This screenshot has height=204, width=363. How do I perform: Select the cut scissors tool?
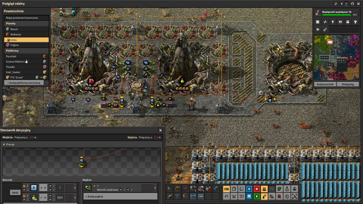point(234,196)
